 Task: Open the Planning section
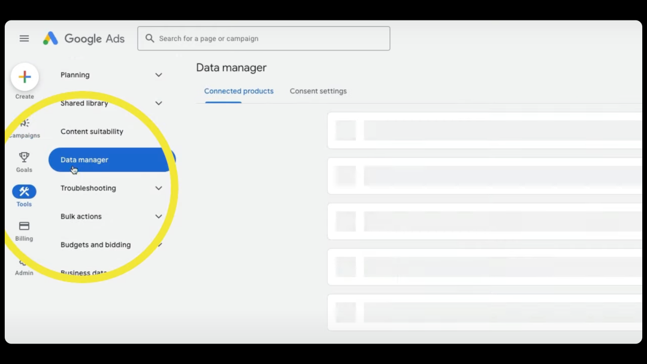click(x=75, y=75)
